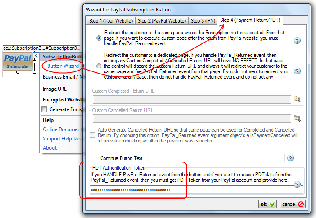Click the Business Email smart tag item
Viewport: 316px width, 218px height.
(63, 77)
